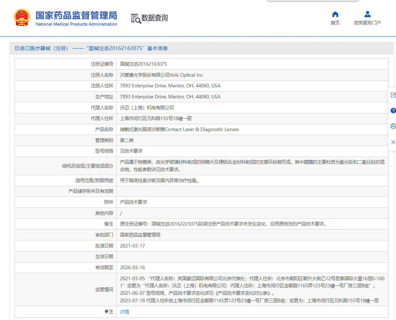Click the 有效期至 row label
The width and height of the screenshot is (396, 320).
click(104, 267)
